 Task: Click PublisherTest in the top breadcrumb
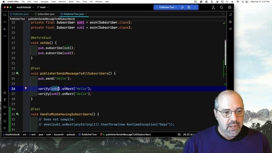[x=17, y=19]
